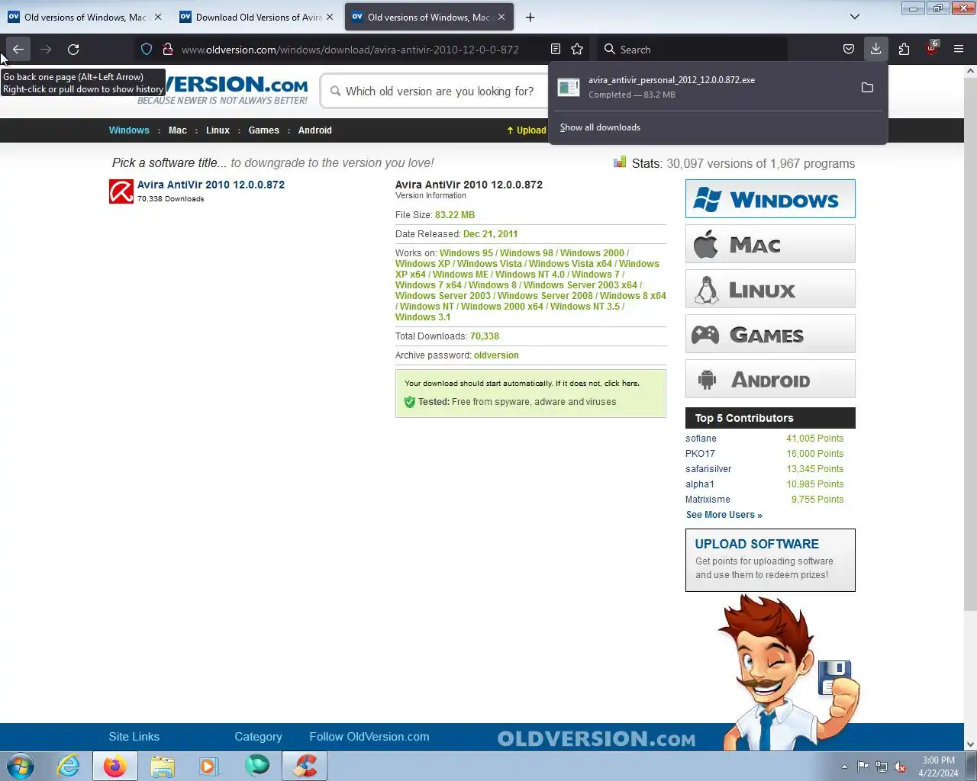This screenshot has height=781, width=977.
Task: Switch to Download Old Versions of Avira tab
Action: [257, 17]
